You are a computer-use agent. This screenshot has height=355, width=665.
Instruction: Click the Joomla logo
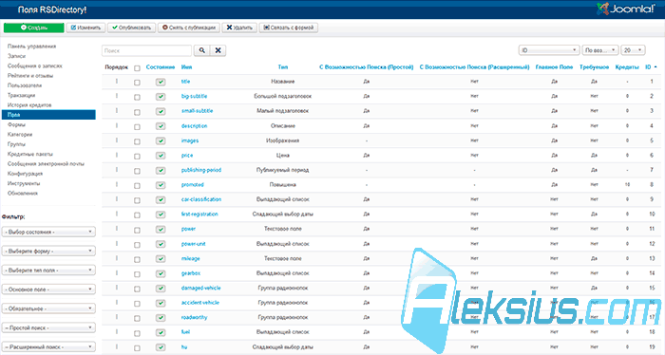pos(626,9)
